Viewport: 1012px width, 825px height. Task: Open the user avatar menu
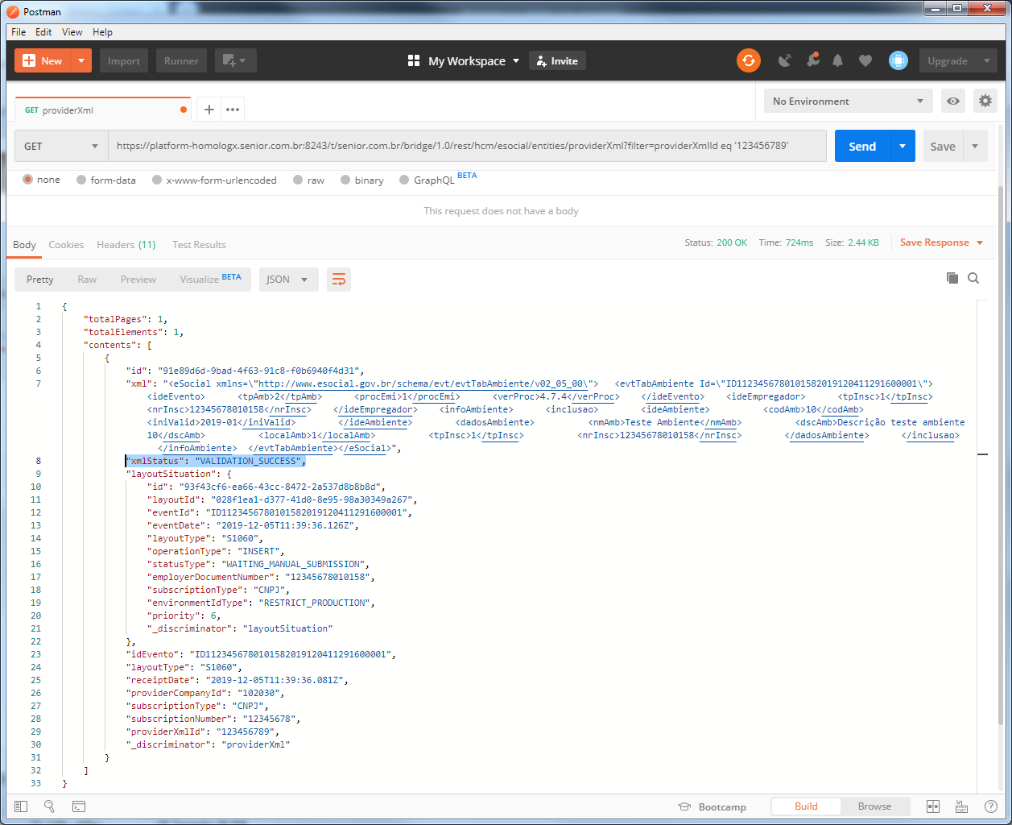click(x=898, y=60)
